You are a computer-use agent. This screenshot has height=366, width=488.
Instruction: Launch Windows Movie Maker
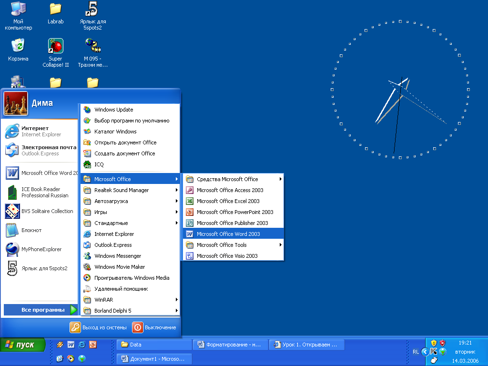[130, 267]
